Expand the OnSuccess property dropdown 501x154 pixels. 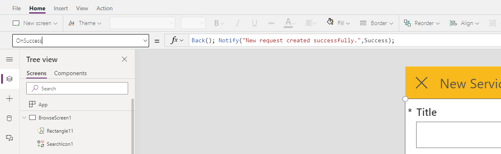click(145, 41)
